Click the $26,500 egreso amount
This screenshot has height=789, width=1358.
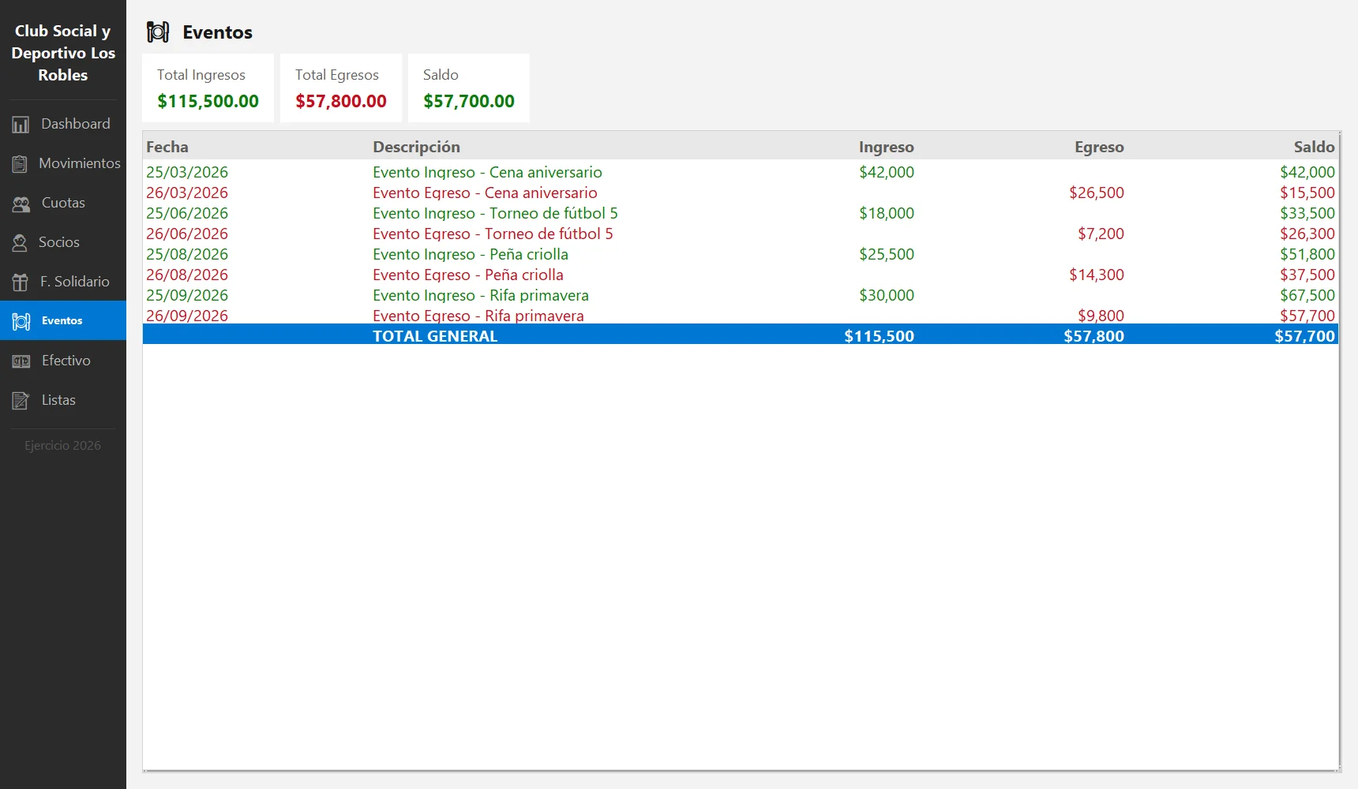tap(1097, 193)
